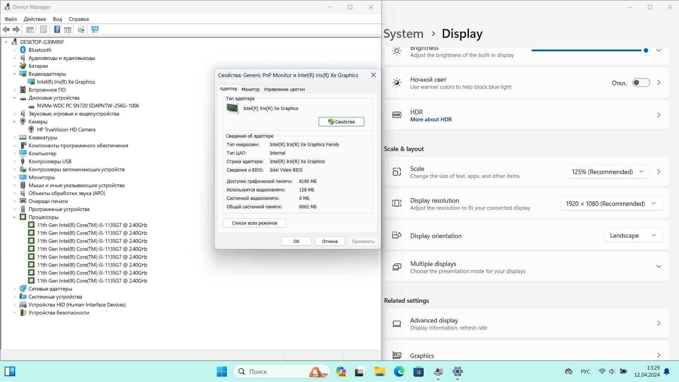The width and height of the screenshot is (679, 382).
Task: Open the Вид menu
Action: (57, 19)
